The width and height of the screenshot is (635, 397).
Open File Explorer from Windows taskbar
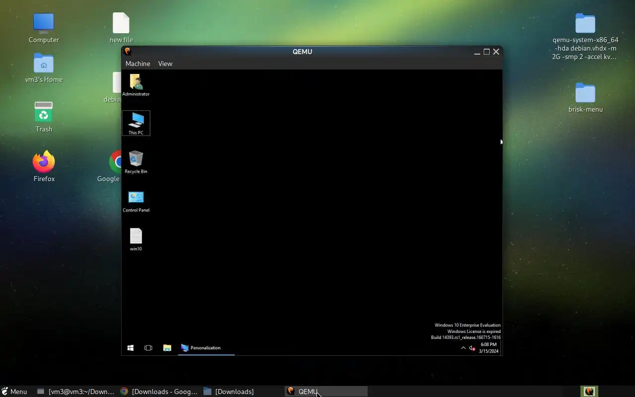[x=167, y=348]
